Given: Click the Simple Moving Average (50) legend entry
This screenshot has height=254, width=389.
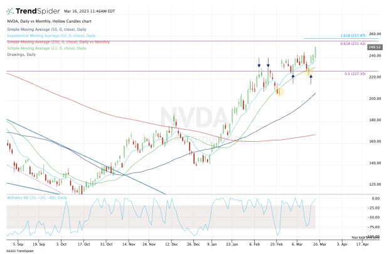Looking at the screenshot, I should (x=41, y=30).
